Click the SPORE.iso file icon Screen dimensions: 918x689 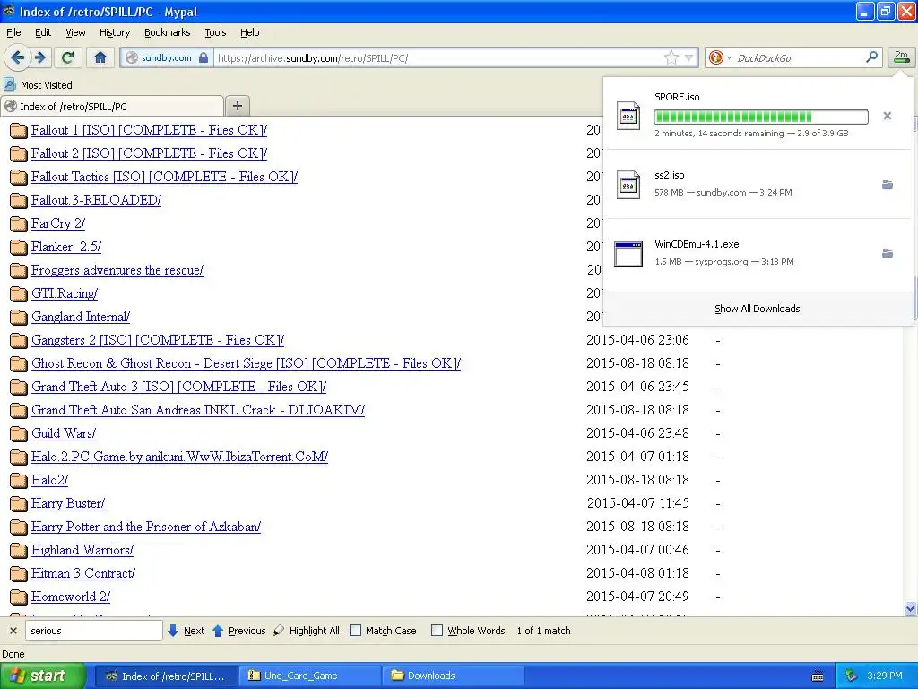tap(628, 116)
